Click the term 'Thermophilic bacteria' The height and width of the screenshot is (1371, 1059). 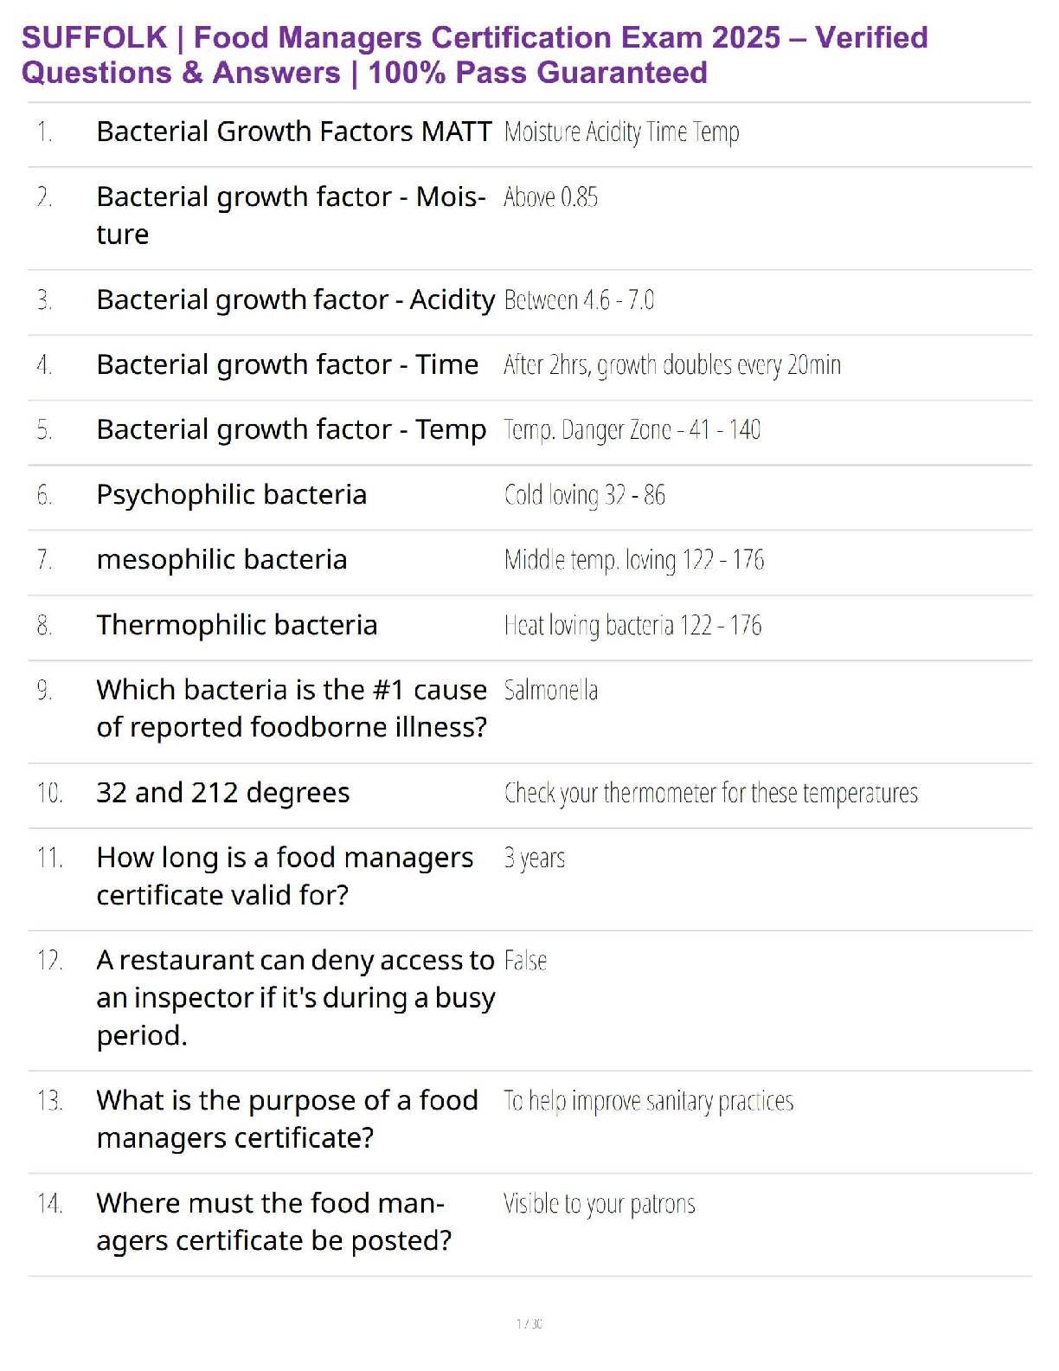(x=237, y=625)
